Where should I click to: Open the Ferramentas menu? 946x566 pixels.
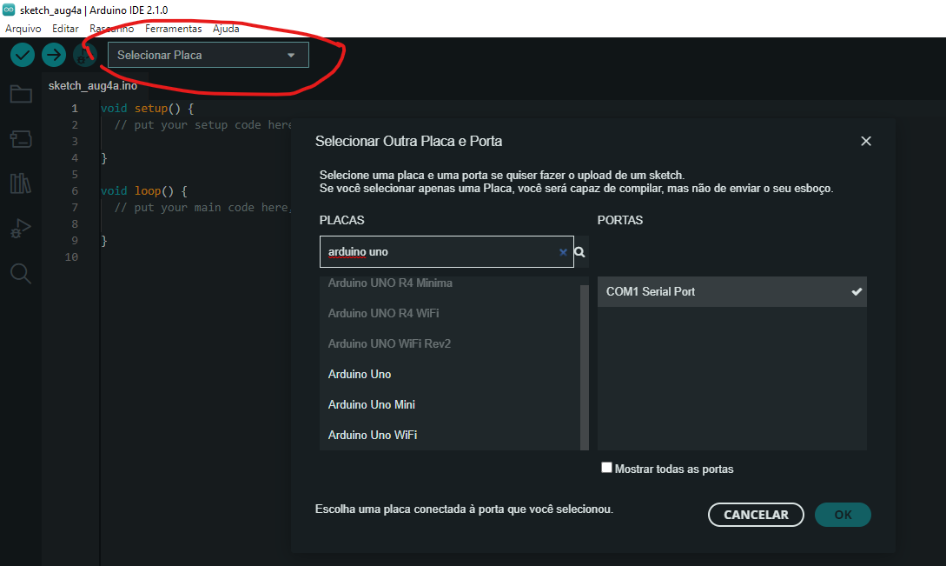pos(173,29)
